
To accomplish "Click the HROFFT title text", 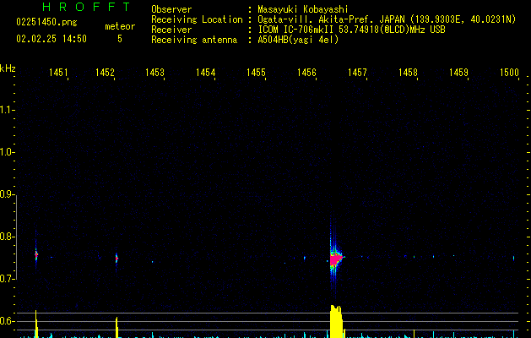I will (86, 7).
